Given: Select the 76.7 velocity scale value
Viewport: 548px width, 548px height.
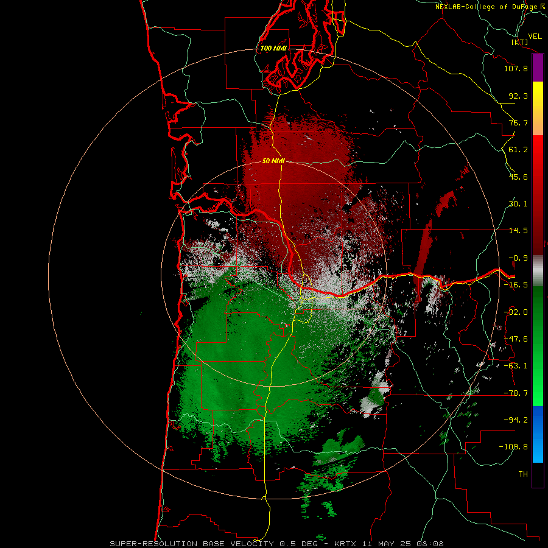Looking at the screenshot, I should pos(518,122).
